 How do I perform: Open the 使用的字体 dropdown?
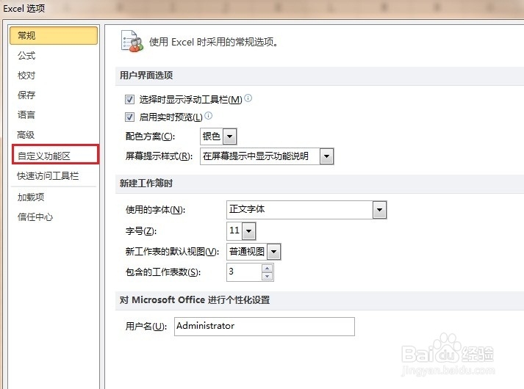tap(379, 210)
